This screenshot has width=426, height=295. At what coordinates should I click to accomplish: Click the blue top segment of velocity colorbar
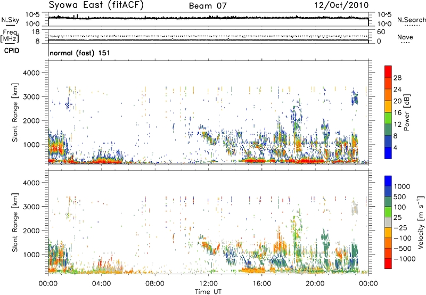388,181
